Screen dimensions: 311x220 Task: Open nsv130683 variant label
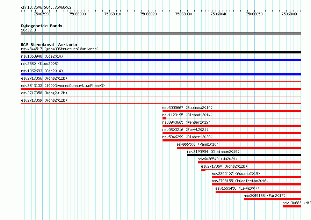297,203
